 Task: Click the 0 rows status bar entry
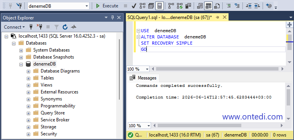[280, 135]
